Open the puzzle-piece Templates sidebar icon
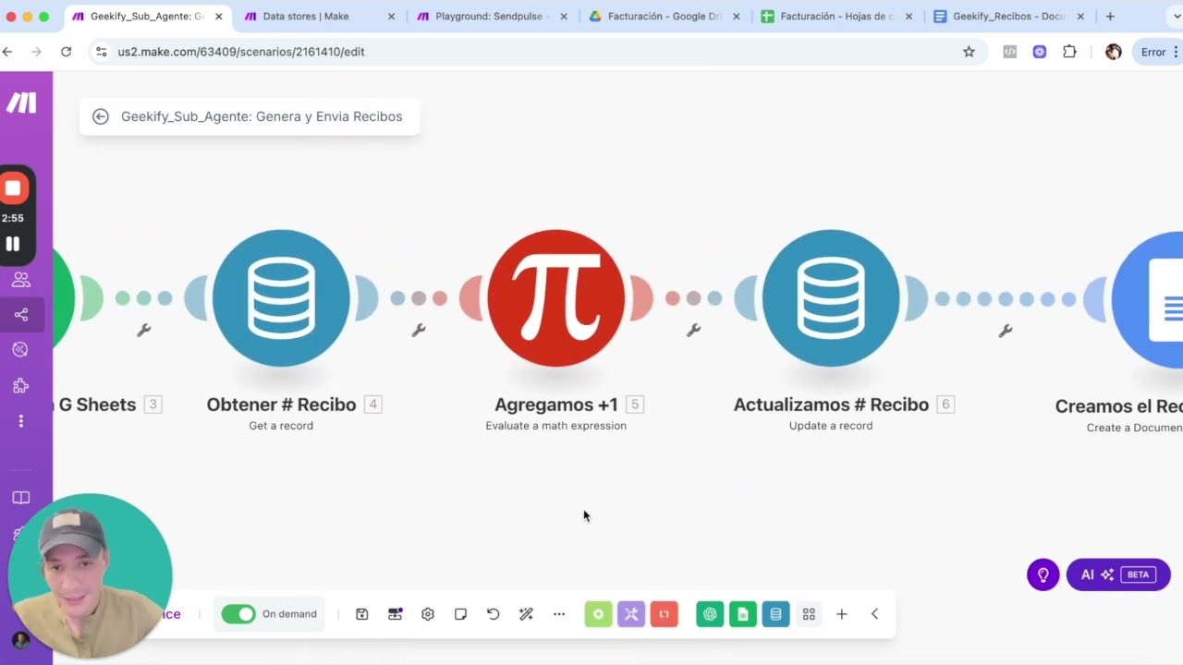This screenshot has width=1183, height=665. pyautogui.click(x=21, y=385)
